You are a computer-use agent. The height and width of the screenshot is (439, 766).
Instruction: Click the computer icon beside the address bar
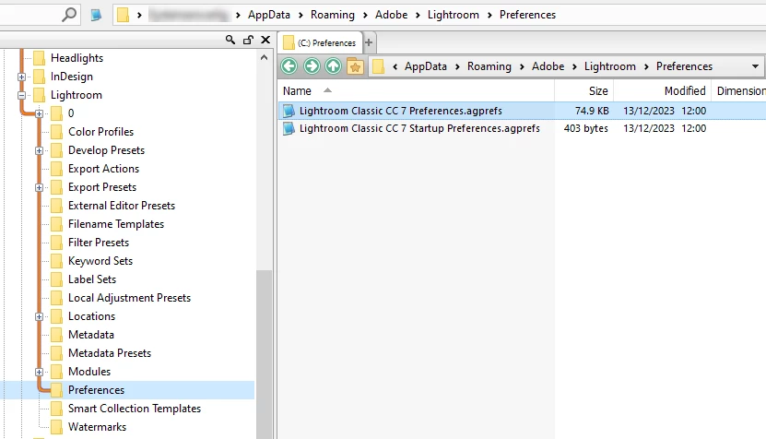click(96, 15)
